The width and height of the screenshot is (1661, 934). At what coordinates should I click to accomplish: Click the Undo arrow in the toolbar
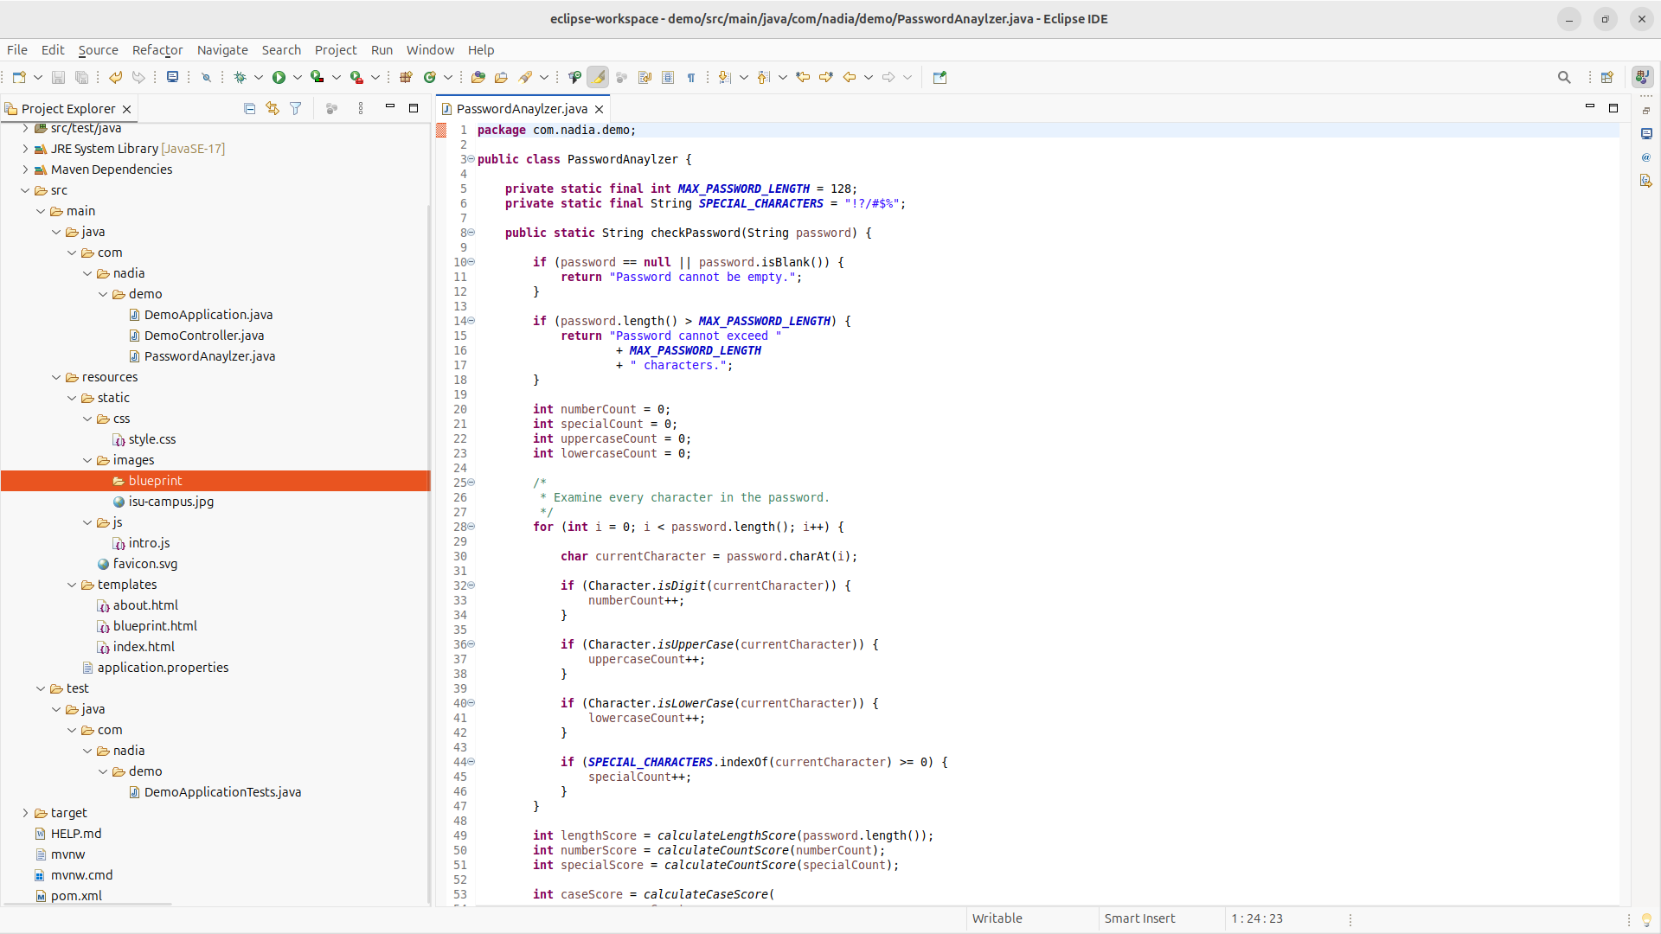[x=115, y=78]
